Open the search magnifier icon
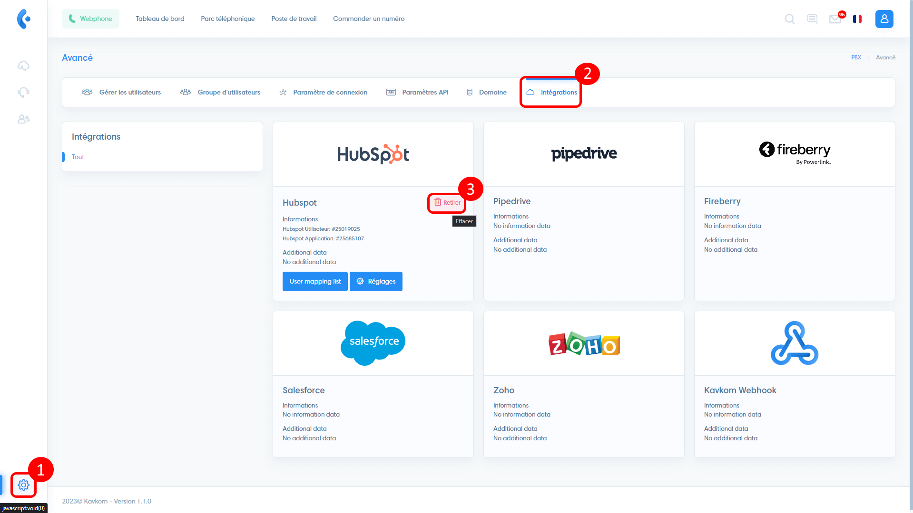Screen dimensions: 913x513 coord(790,19)
